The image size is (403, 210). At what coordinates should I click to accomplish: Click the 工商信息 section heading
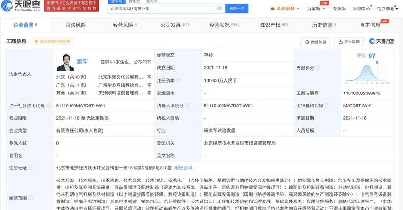pyautogui.click(x=16, y=42)
